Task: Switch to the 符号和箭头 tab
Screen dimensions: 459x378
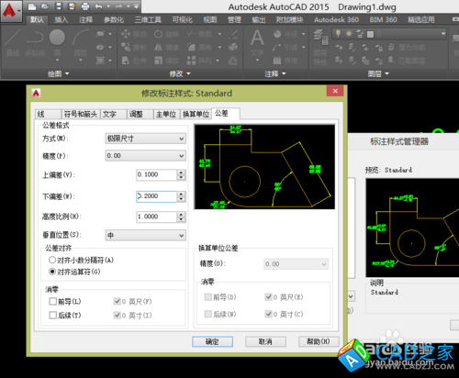Action: (x=81, y=114)
